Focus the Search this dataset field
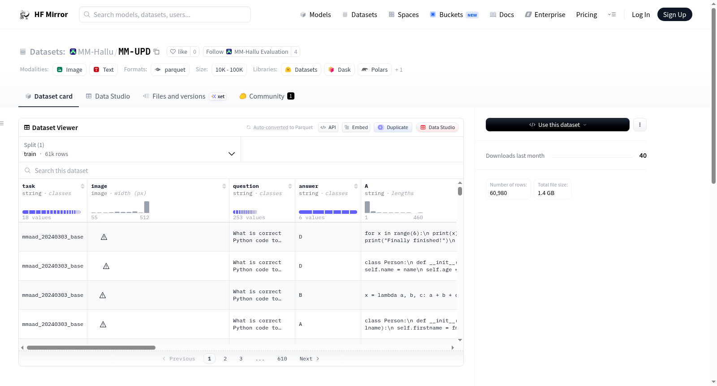The width and height of the screenshot is (717, 386). pyautogui.click(x=241, y=171)
